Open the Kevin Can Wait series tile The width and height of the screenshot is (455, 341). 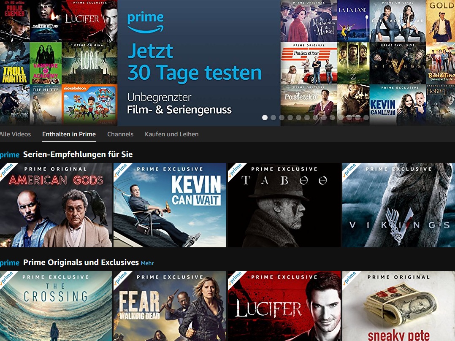point(170,205)
